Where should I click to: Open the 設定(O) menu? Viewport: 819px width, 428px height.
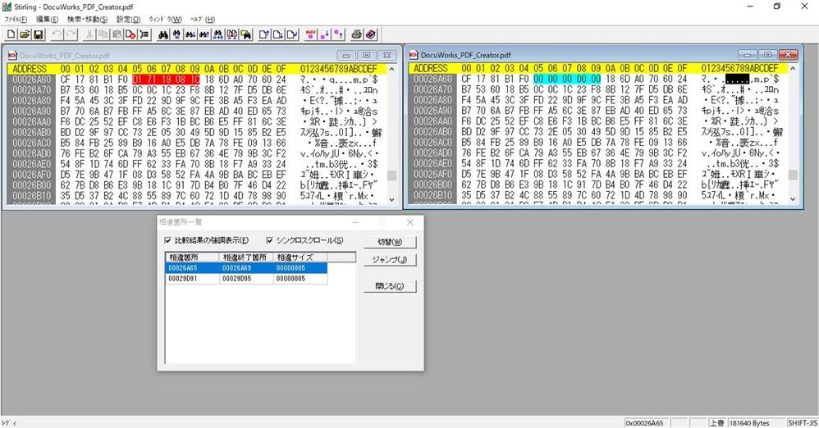tap(128, 20)
